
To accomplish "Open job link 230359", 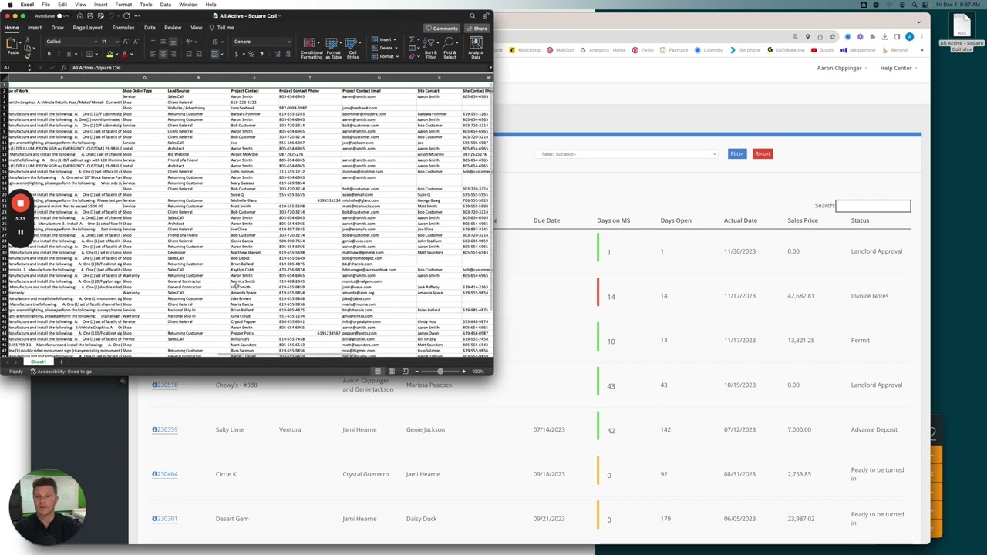I will 165,429.
